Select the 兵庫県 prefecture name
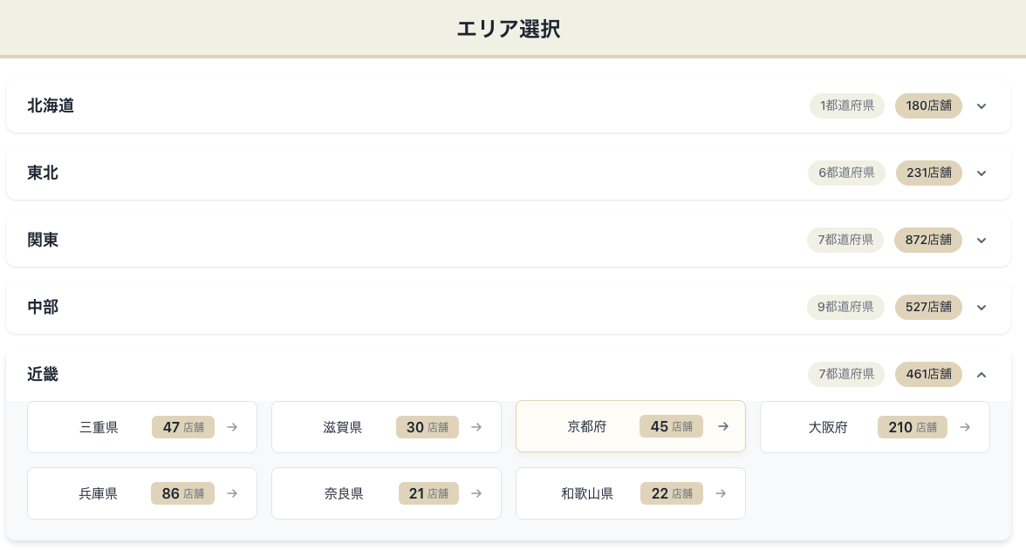1026x550 pixels. point(99,493)
